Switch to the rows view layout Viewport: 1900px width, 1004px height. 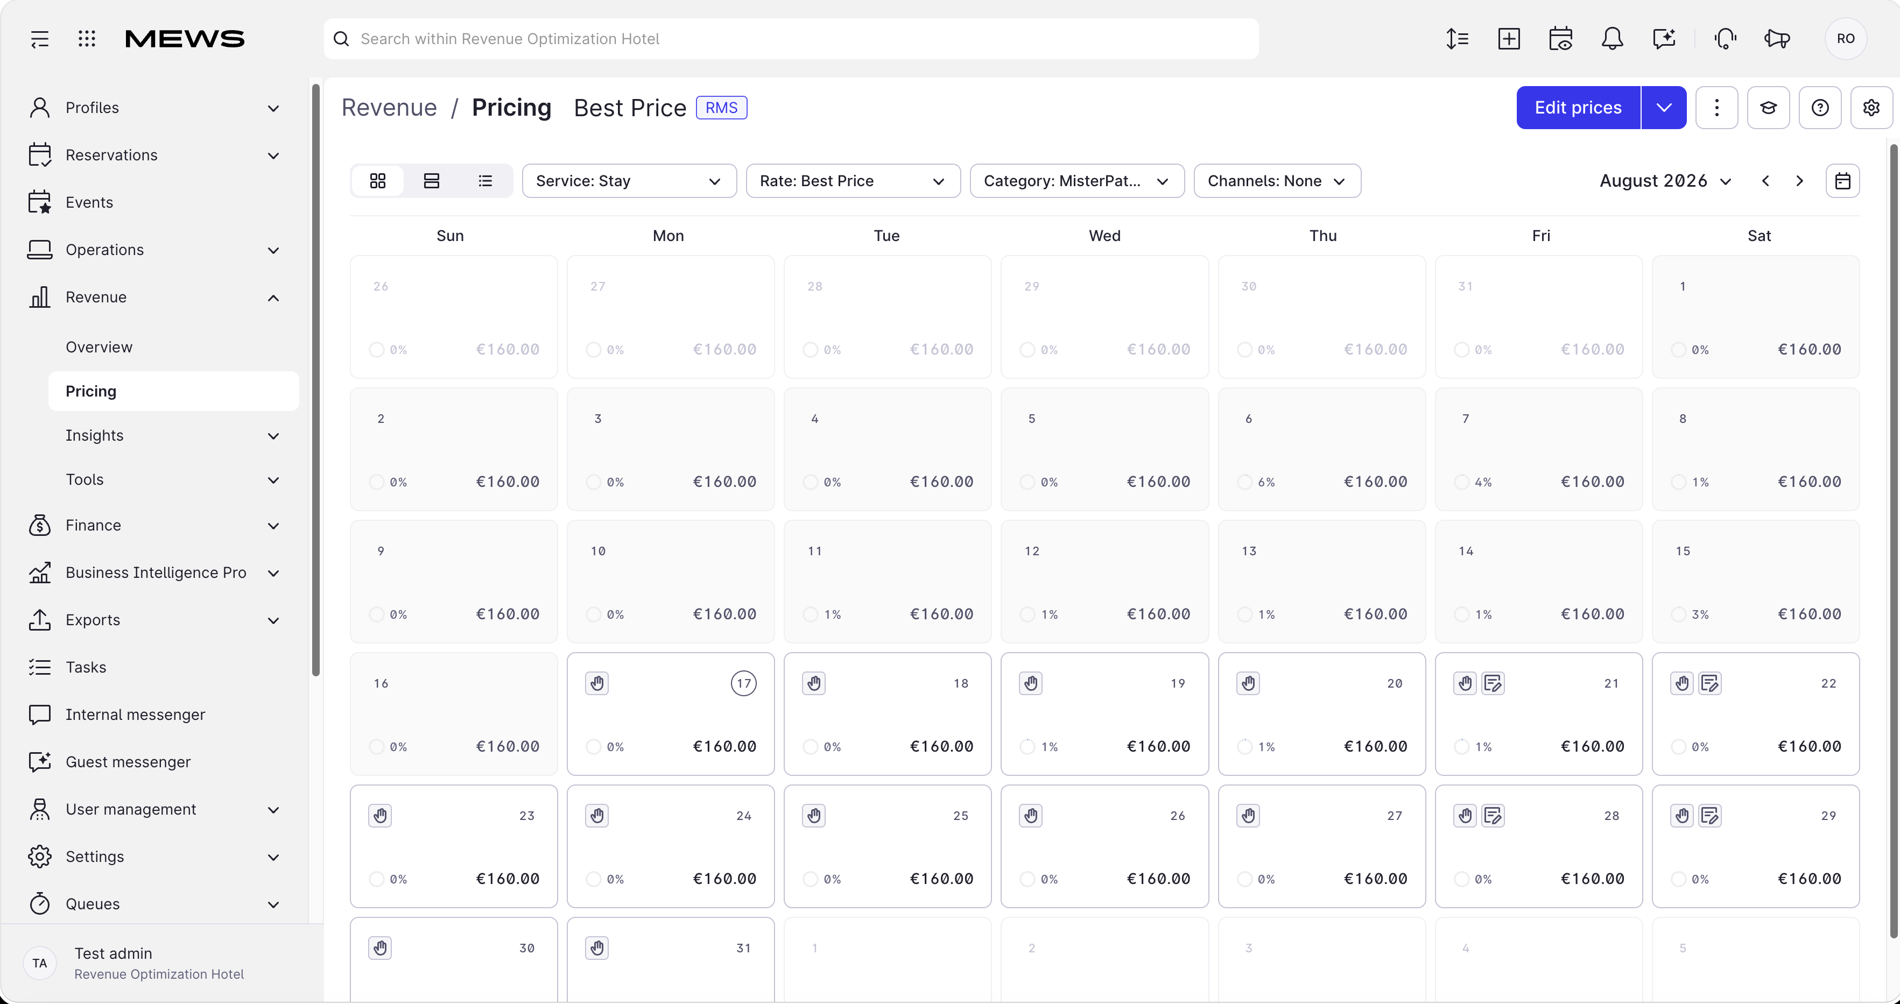[432, 181]
